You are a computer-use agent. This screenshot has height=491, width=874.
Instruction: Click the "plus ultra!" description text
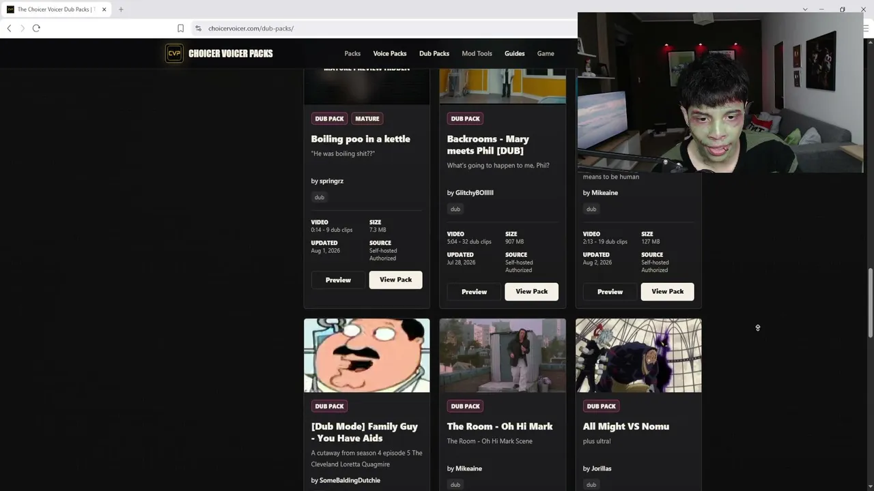pos(597,441)
